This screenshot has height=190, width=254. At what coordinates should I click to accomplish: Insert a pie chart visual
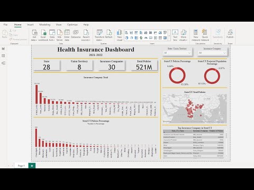point(126,38)
